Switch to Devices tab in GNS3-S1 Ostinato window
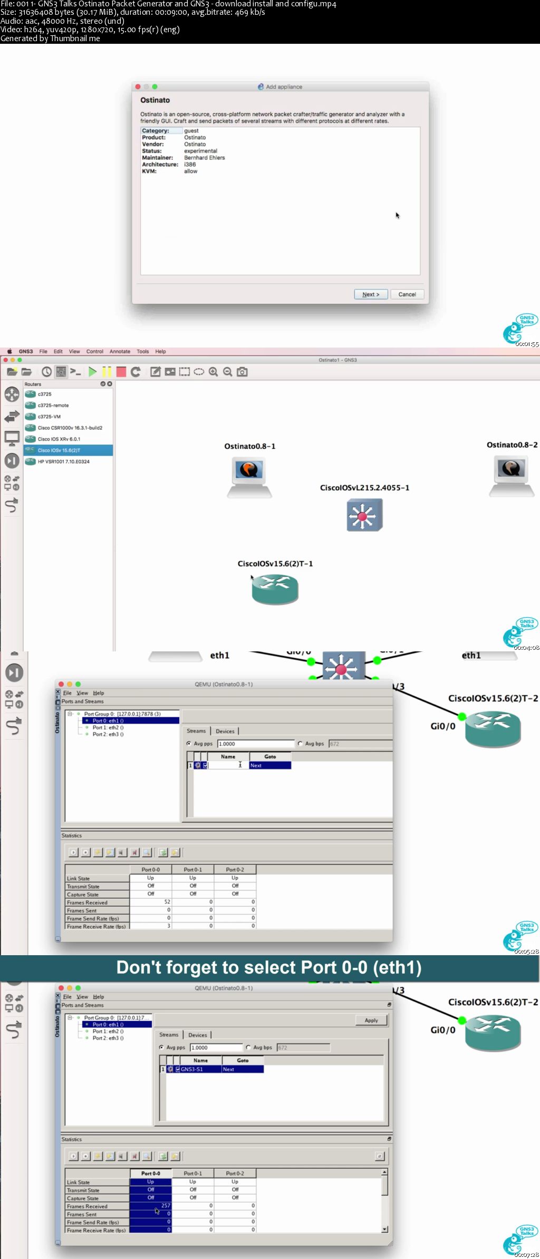540x1259 pixels. coord(198,1035)
